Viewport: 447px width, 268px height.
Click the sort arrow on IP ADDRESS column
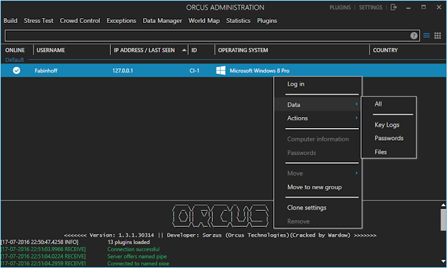[184, 50]
